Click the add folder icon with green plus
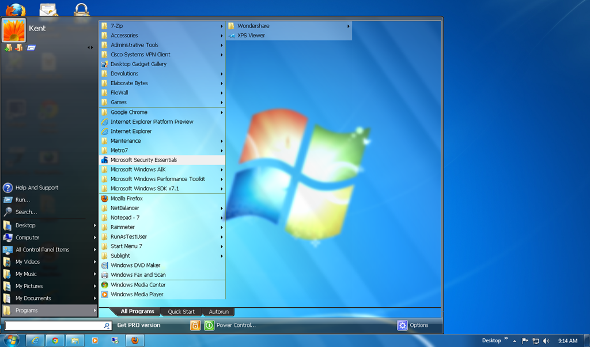Screen dimensions: 590x347 coord(8,48)
